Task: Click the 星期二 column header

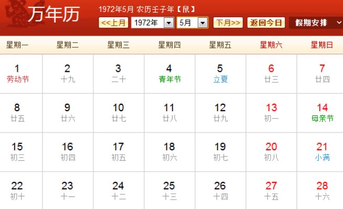Action: pyautogui.click(x=68, y=45)
